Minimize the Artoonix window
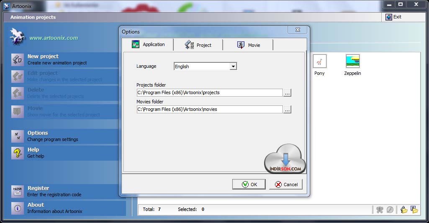This screenshot has height=223, width=429. tap(389, 4)
